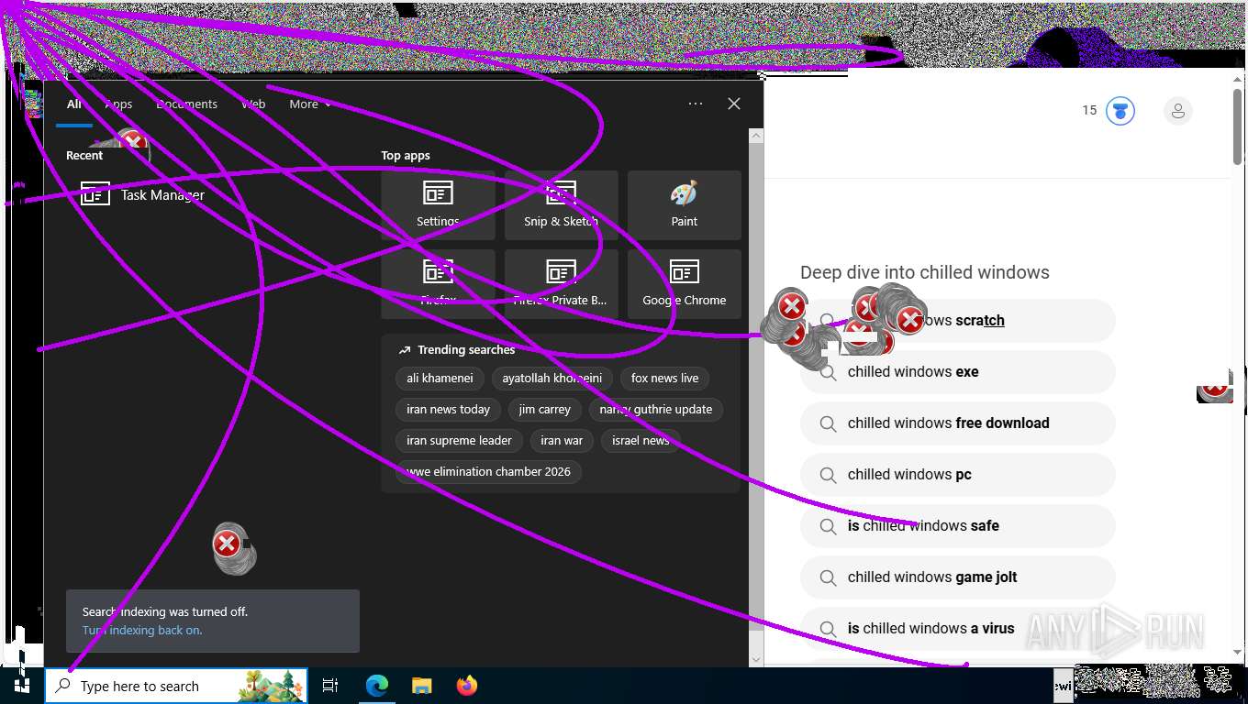The height and width of the screenshot is (704, 1248).
Task: Open File Explorer from taskbar
Action: 422,686
